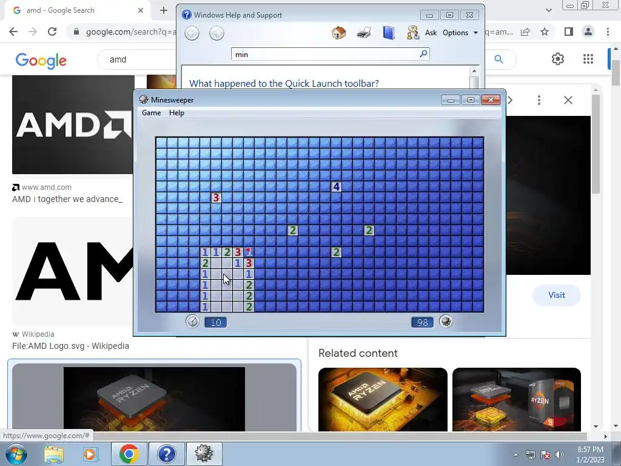This screenshot has width=621, height=466.
Task: Open the Chrome profile avatar
Action: tap(588, 32)
